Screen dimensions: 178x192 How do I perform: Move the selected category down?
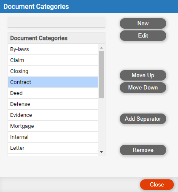(x=143, y=87)
